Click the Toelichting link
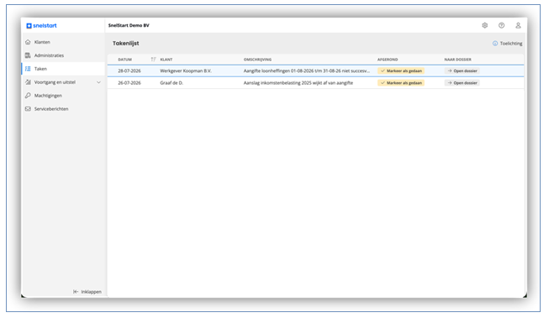Viewport: 549px width, 323px height. pos(507,44)
